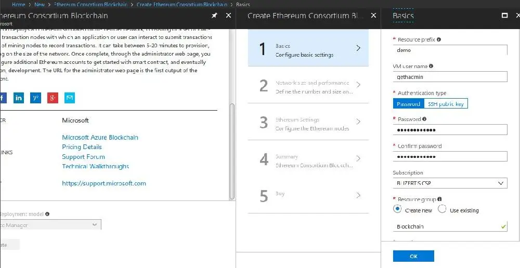Select the Use existing radio button
520x268 pixels.
(442, 209)
